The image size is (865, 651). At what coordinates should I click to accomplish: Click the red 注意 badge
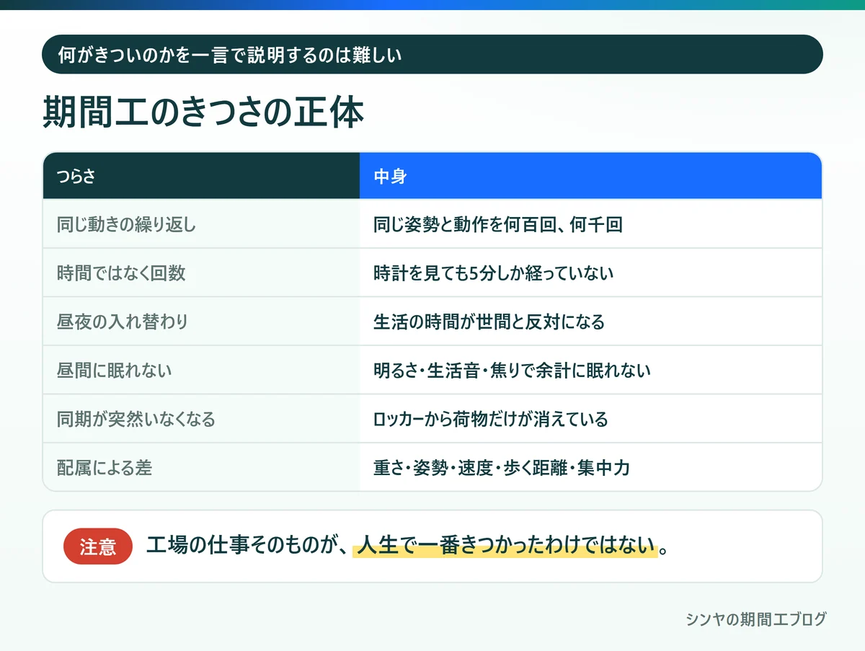98,546
